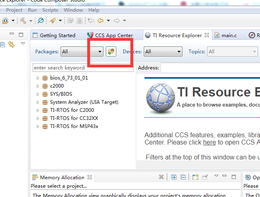Open the Project menu
This screenshot has height=197, width=260.
[x=14, y=10]
